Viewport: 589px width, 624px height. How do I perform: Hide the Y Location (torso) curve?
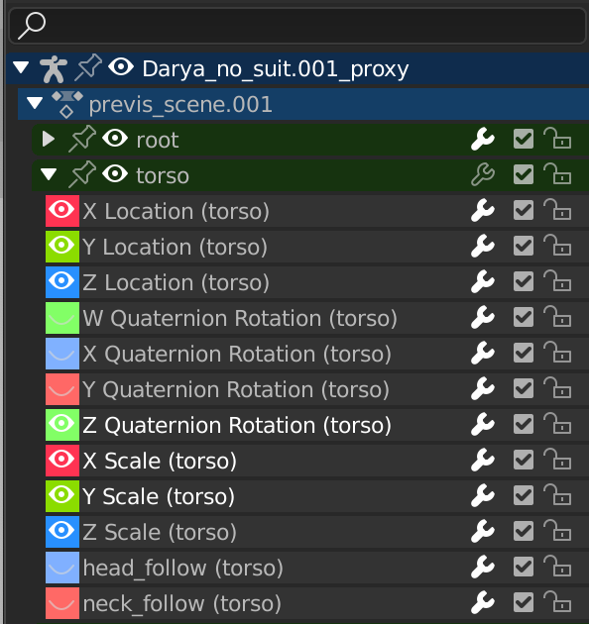62,247
